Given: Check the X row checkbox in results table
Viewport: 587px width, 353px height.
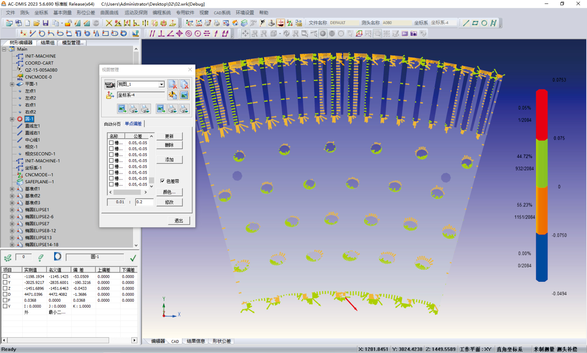Looking at the screenshot, I should coord(5,276).
